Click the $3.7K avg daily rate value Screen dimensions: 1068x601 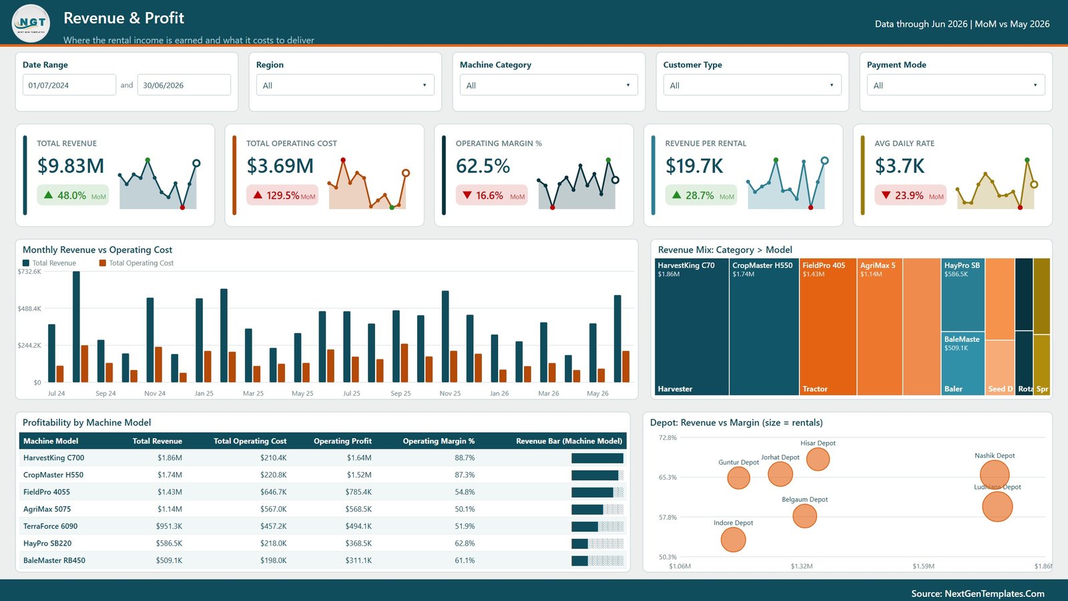pos(900,166)
